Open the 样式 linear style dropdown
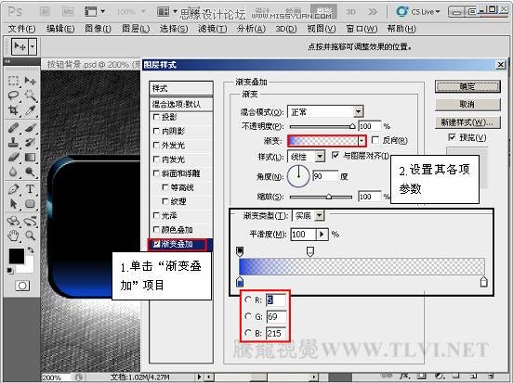Viewport: 513px width, 383px height. point(320,157)
